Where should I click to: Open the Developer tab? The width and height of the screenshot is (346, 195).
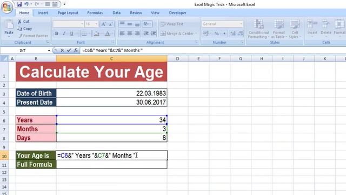178,13
